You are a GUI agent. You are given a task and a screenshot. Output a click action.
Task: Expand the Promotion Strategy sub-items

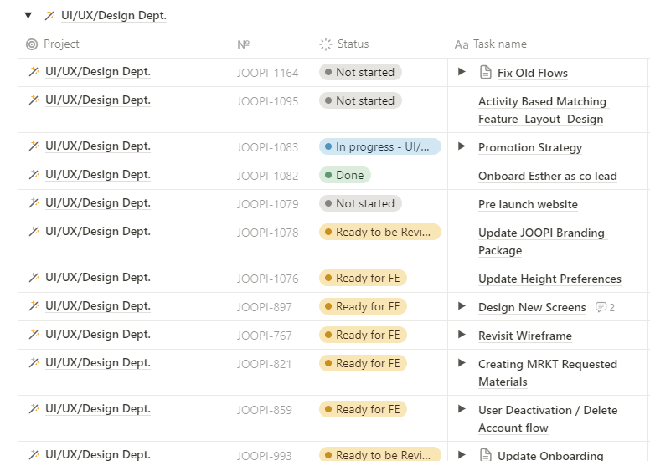(462, 146)
